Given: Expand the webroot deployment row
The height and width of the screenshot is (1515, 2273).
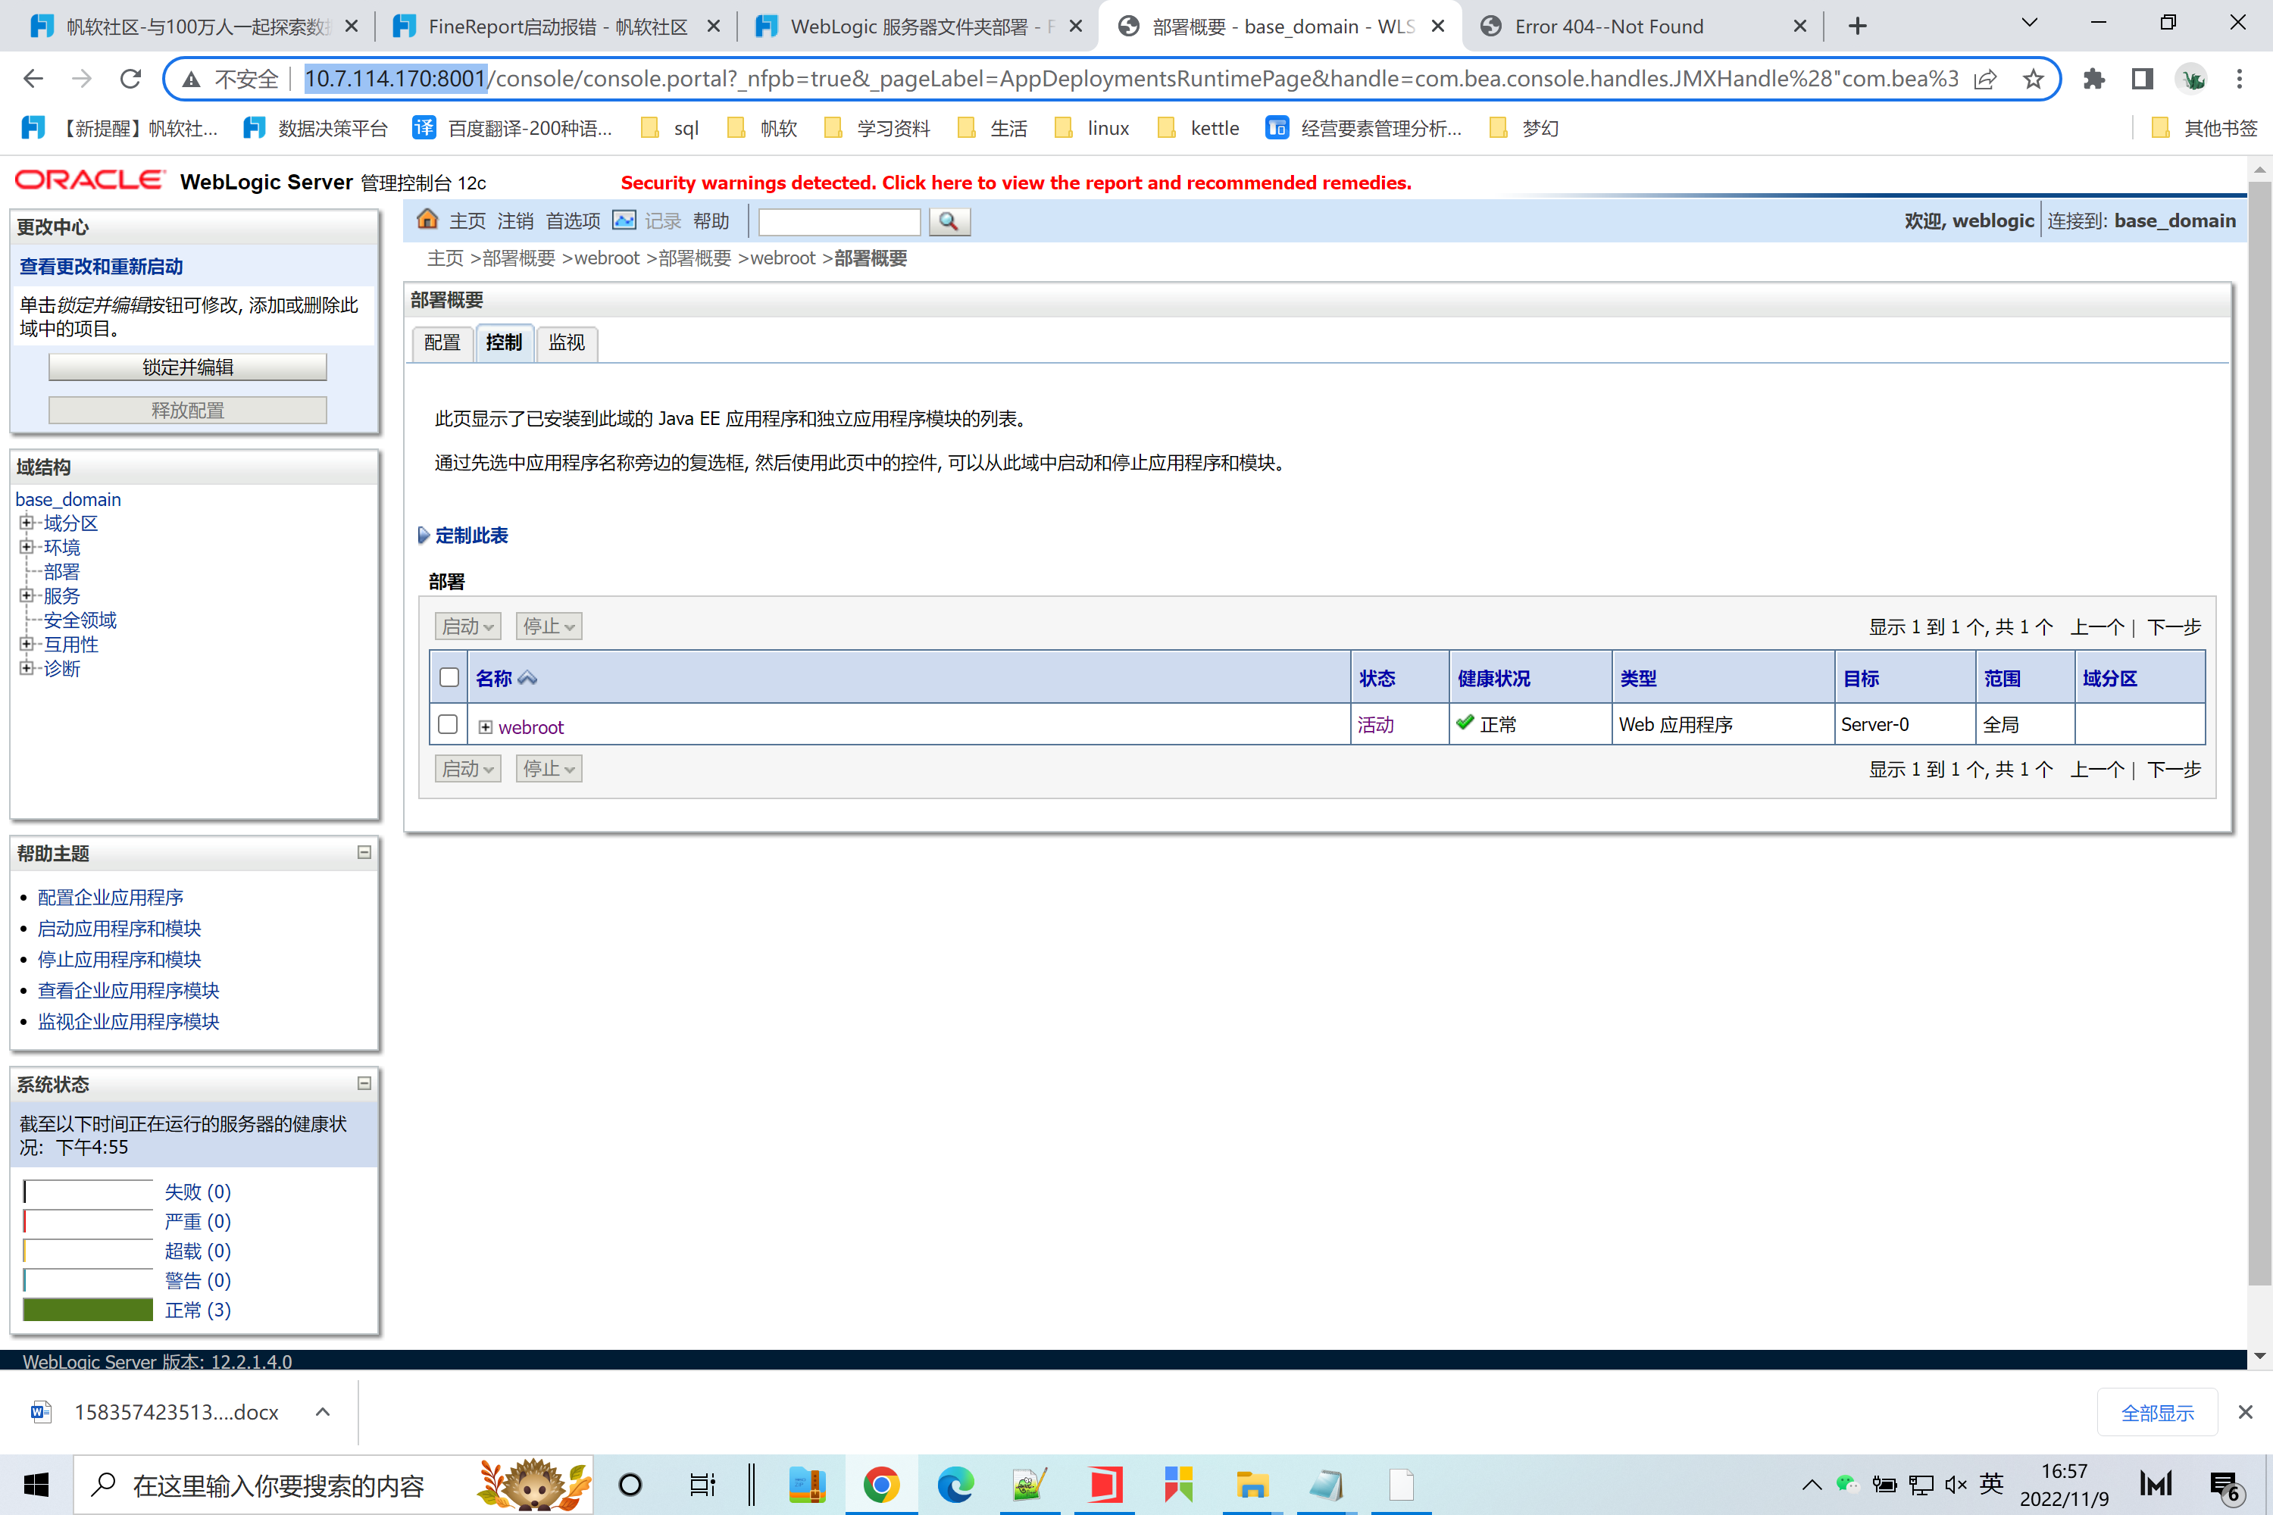Looking at the screenshot, I should 486,727.
